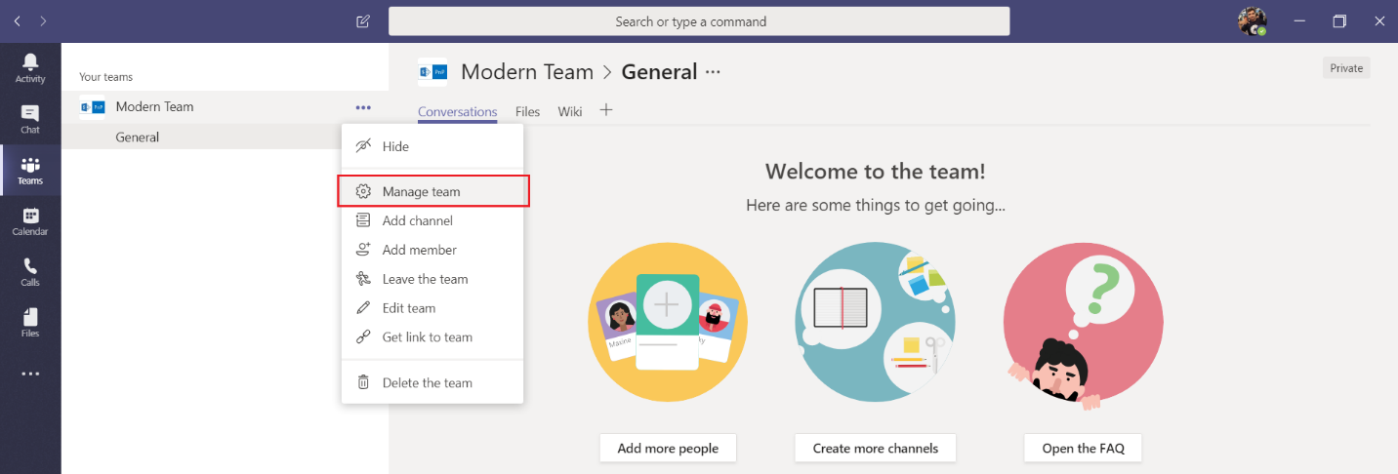This screenshot has width=1398, height=474.
Task: Click the Create more channels button
Action: [875, 449]
